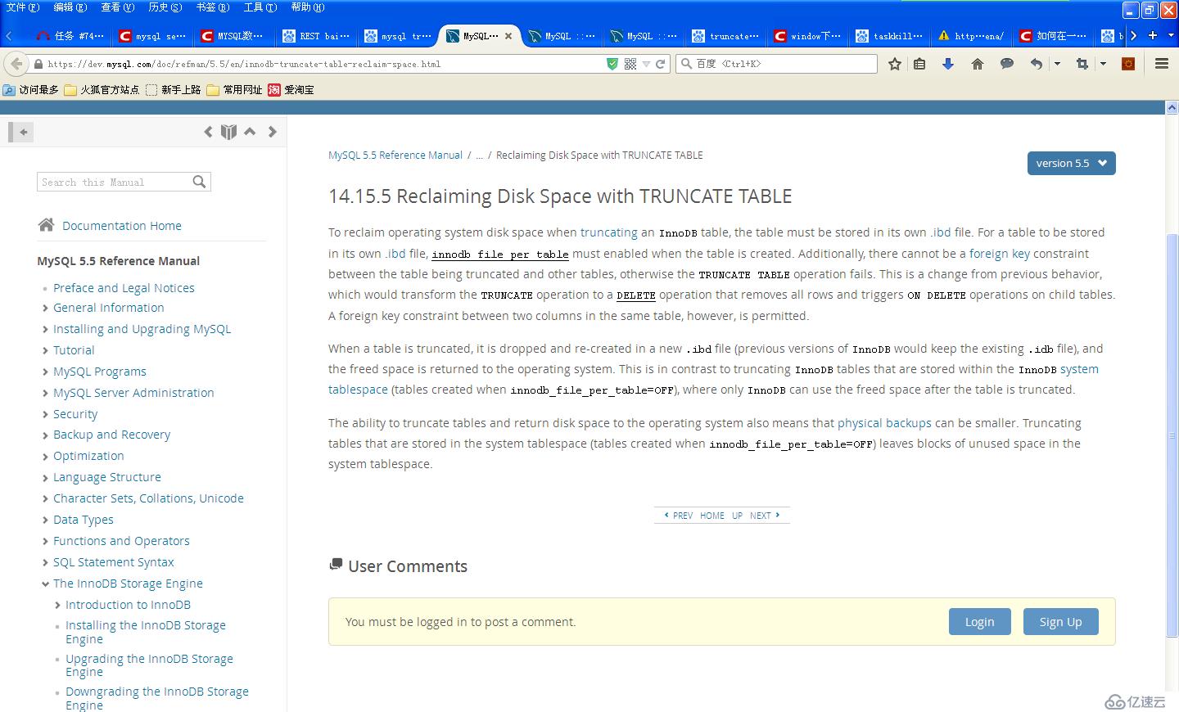Go to the browser home page icon
This screenshot has height=712, width=1179.
point(978,64)
